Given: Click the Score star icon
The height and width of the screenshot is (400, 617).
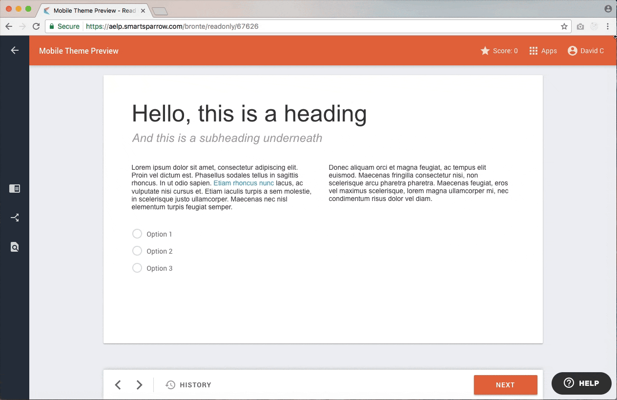Looking at the screenshot, I should (x=485, y=51).
